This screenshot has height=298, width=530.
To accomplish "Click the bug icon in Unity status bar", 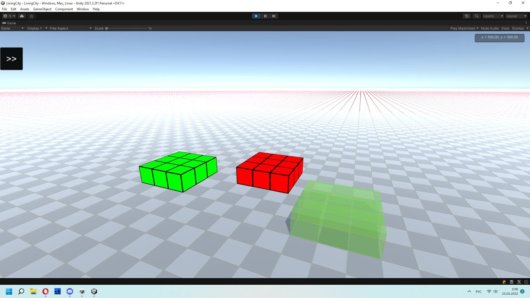I will click(504, 282).
